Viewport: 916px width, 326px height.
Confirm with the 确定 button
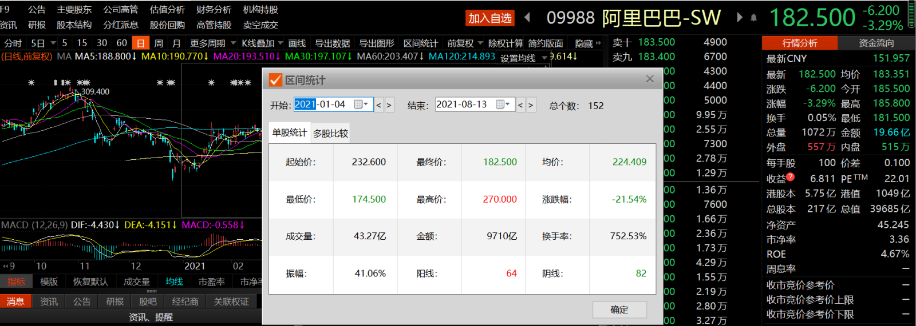619,310
